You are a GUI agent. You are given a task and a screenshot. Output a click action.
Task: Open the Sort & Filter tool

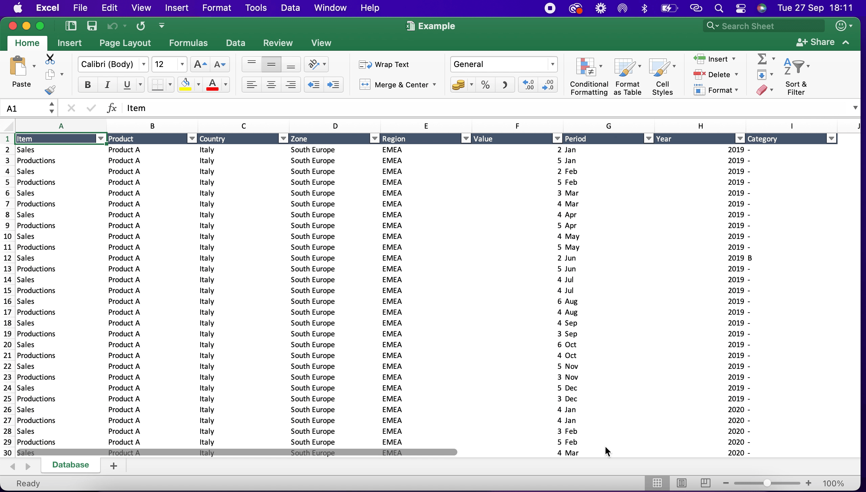point(796,67)
